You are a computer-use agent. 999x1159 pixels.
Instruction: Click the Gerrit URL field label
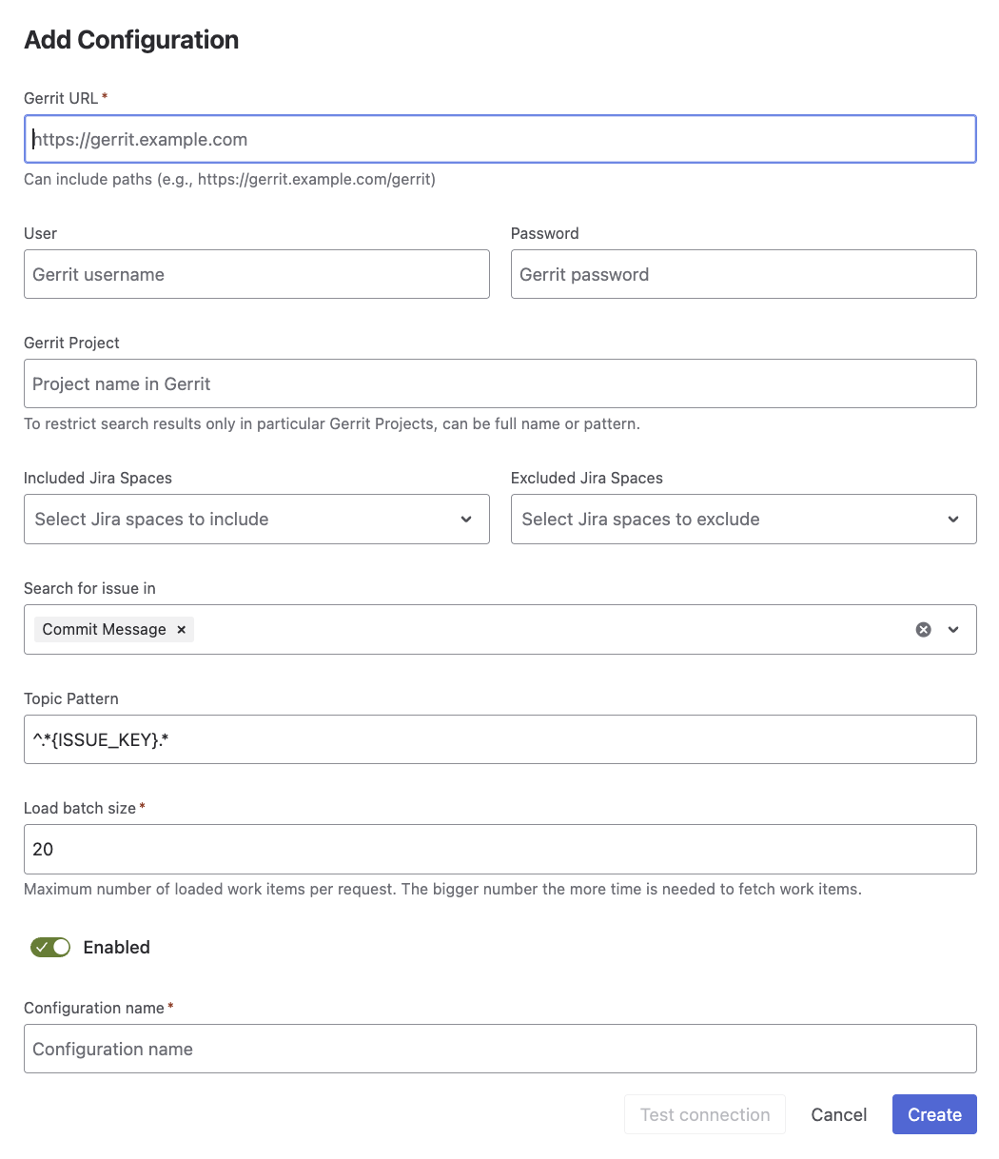(61, 99)
